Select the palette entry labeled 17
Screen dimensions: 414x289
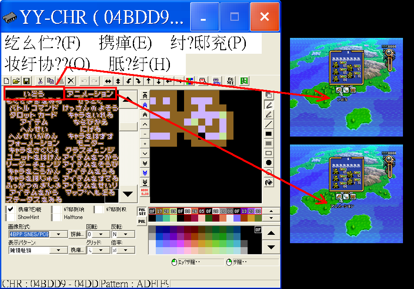(x=159, y=211)
